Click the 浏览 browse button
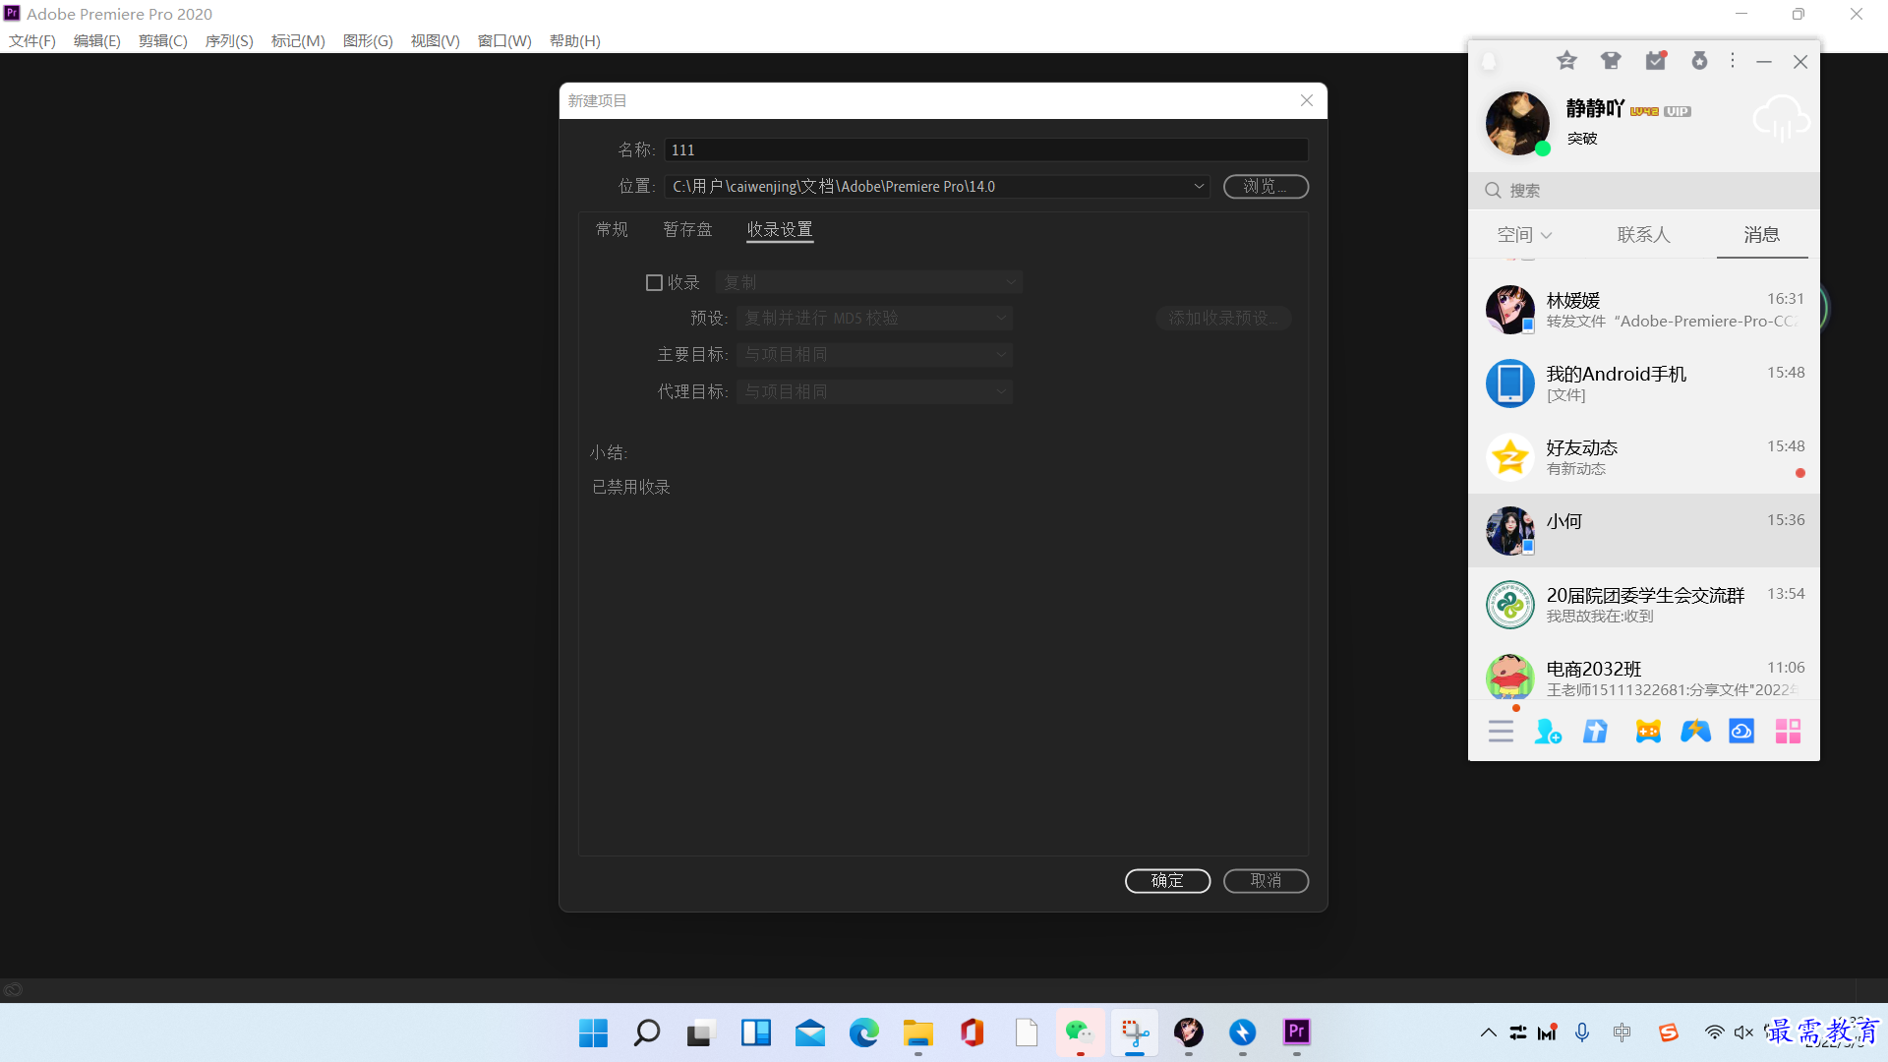The image size is (1888, 1062). (1266, 187)
